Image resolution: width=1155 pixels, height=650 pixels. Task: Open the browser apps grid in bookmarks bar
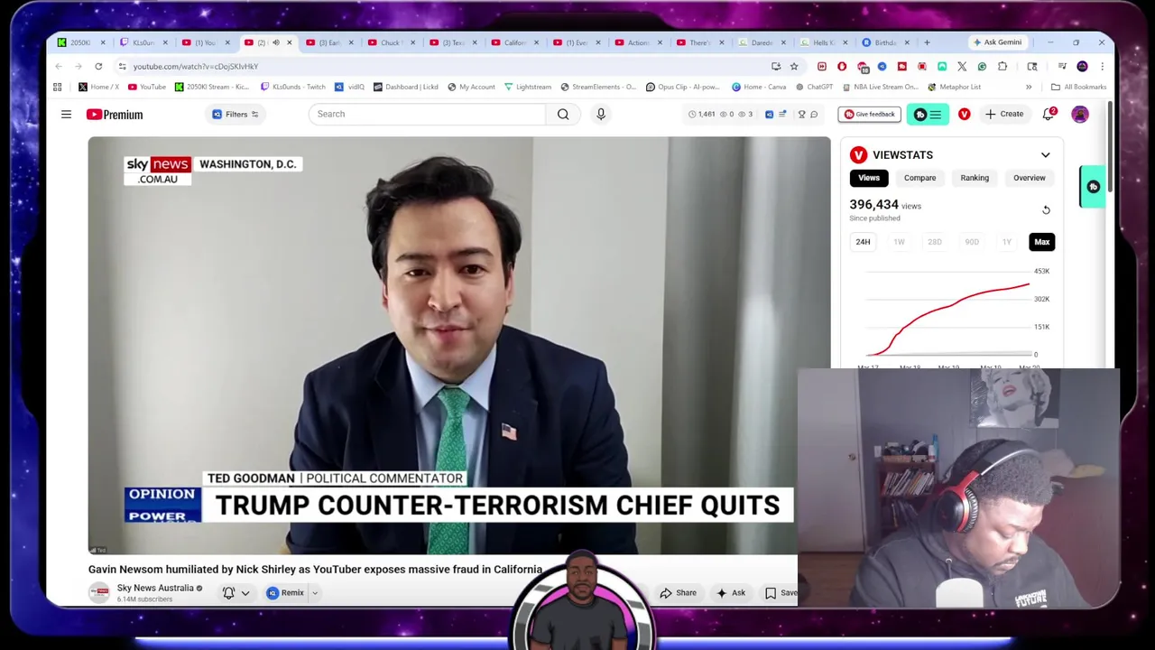58,87
